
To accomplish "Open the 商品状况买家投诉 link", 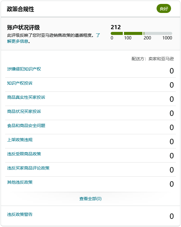I will click(24, 111).
